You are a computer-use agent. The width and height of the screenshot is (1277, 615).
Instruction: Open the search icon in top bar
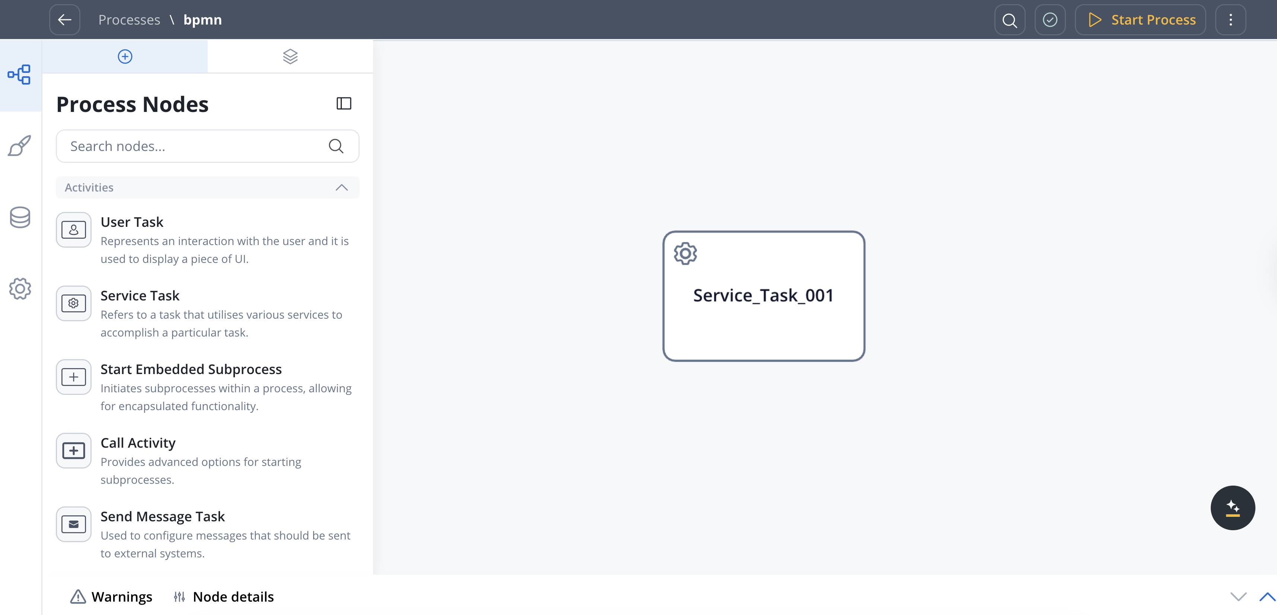[1009, 20]
